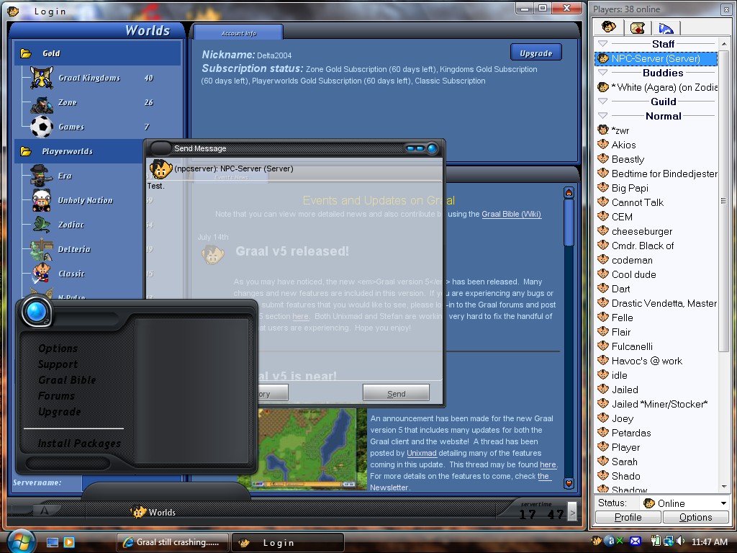Screen dimensions: 737x553
Task: Click the Zone server icon
Action: 41,103
